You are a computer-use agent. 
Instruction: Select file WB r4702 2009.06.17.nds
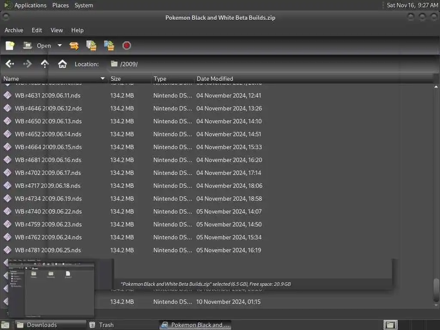[x=48, y=173]
